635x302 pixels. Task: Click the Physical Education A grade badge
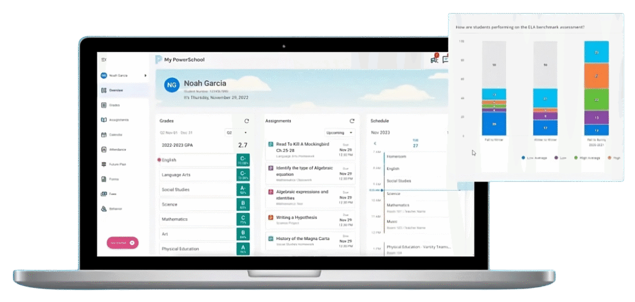click(x=243, y=249)
